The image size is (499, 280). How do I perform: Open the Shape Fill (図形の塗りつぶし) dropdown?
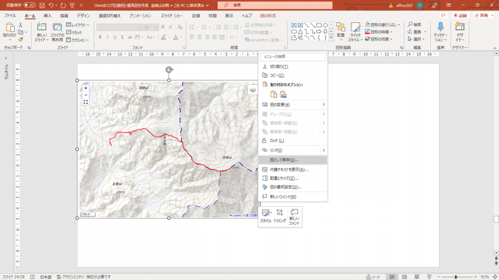(x=383, y=25)
